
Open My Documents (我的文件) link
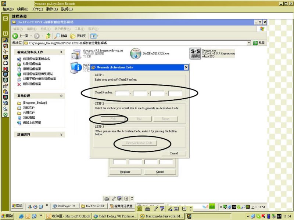[29, 107]
